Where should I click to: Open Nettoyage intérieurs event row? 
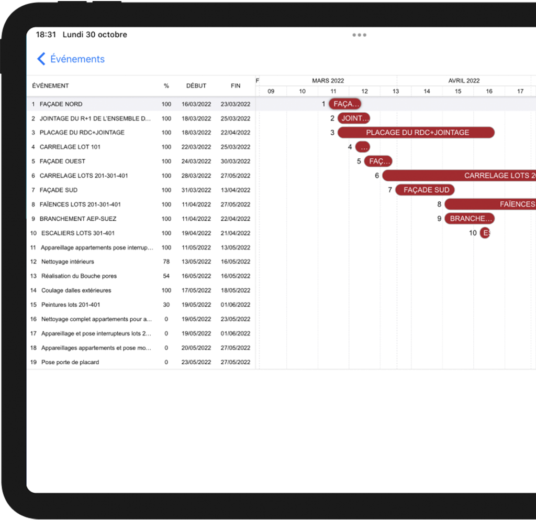(68, 262)
